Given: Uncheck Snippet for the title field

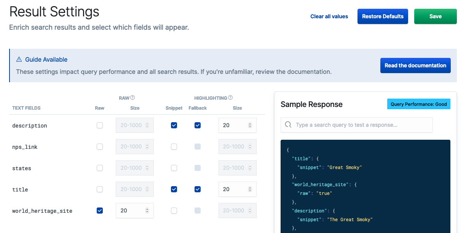Looking at the screenshot, I should [174, 189].
